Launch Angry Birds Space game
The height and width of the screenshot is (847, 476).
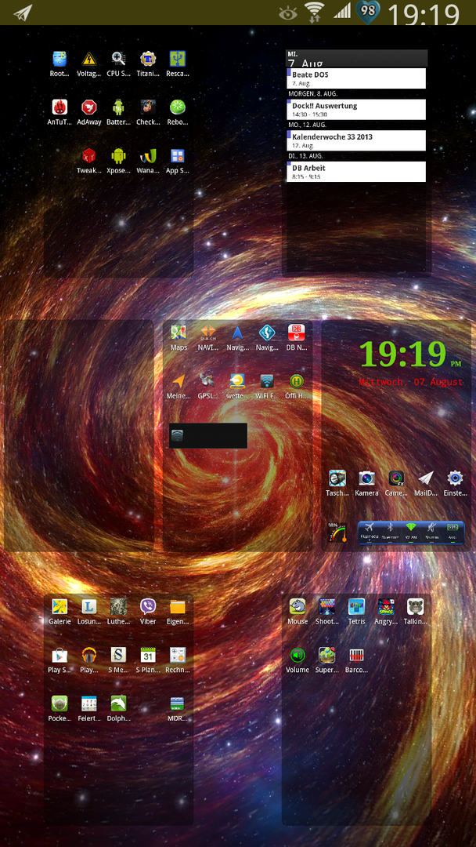click(386, 606)
